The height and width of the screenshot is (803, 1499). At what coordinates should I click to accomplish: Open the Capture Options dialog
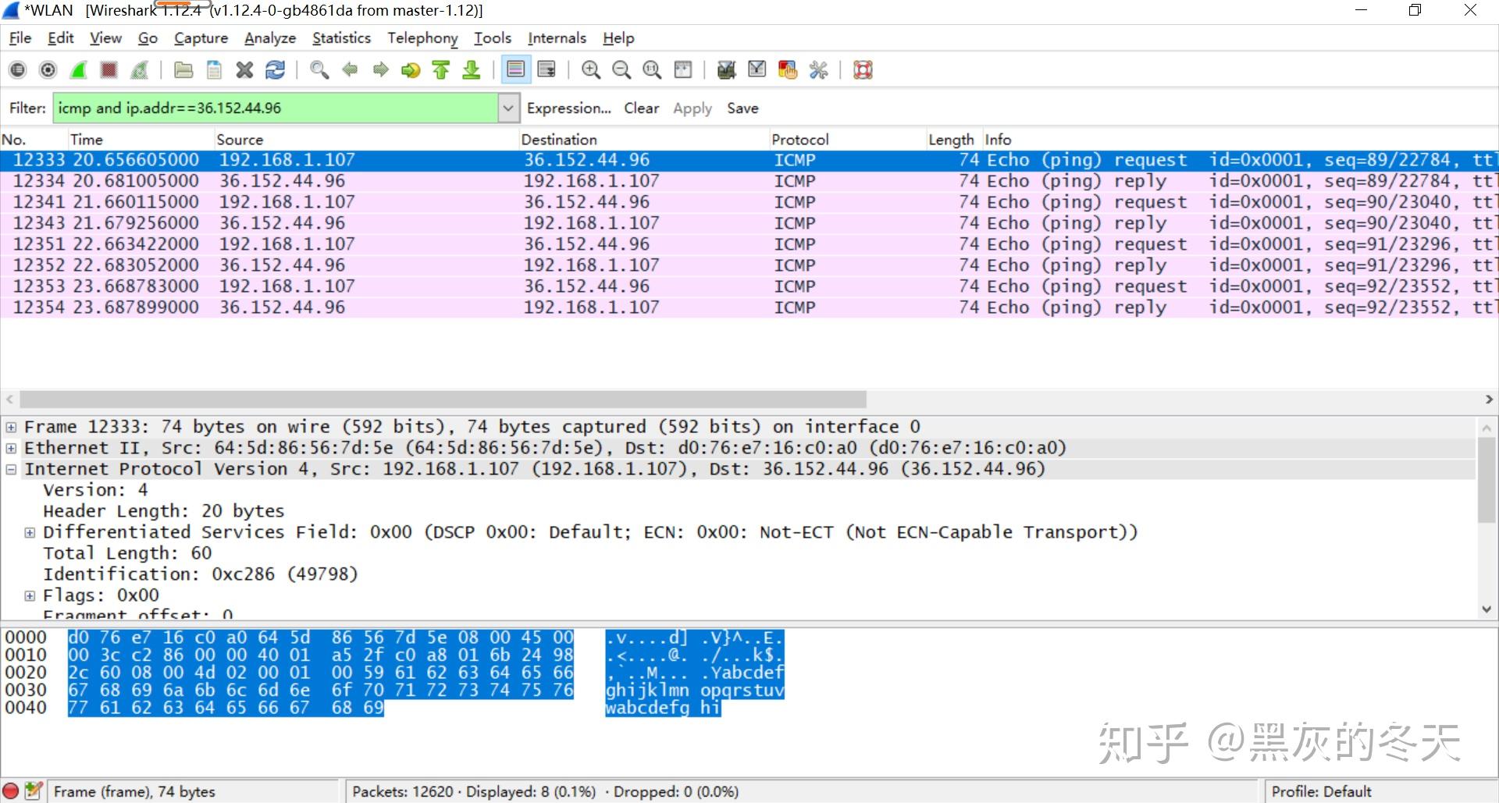coord(48,69)
